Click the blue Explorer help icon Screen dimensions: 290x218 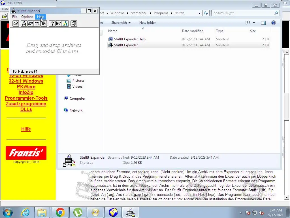point(274,23)
